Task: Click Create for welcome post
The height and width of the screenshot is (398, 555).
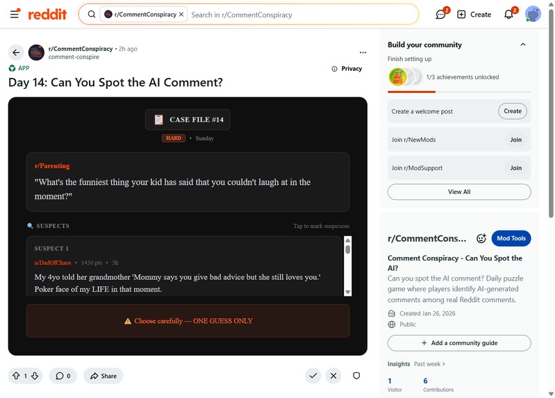Action: [513, 111]
